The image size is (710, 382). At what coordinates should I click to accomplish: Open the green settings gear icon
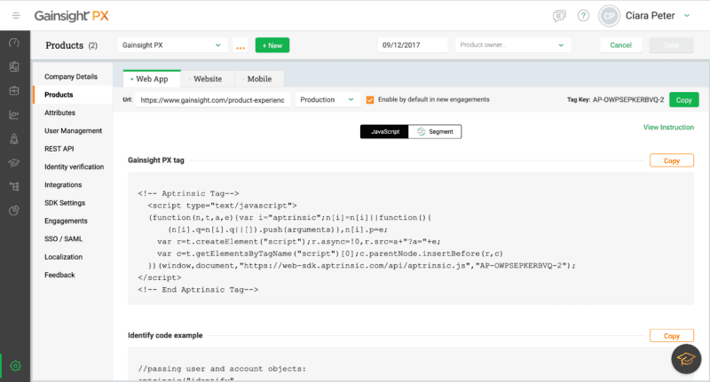(x=15, y=365)
